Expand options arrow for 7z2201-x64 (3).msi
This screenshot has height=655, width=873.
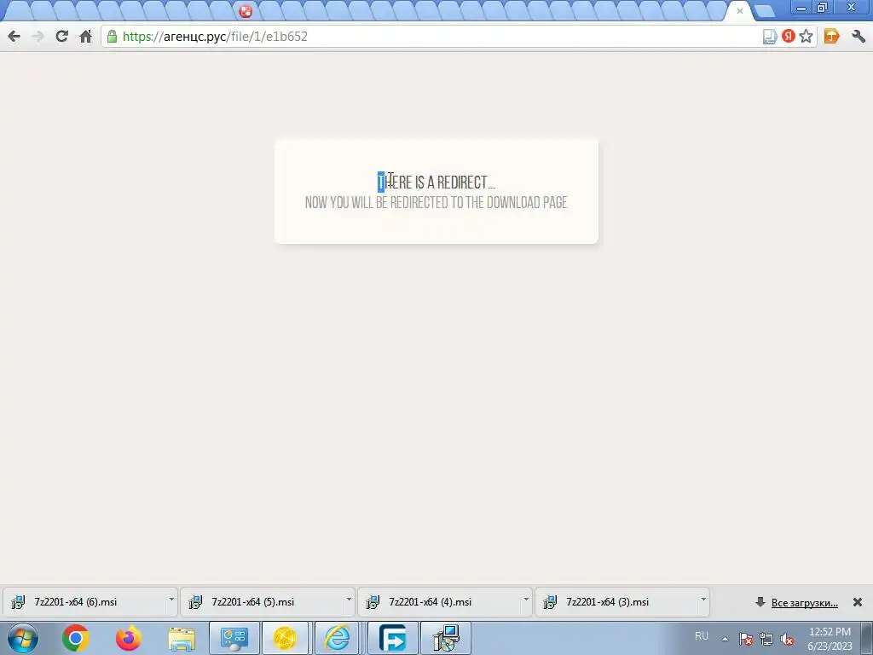tap(703, 600)
